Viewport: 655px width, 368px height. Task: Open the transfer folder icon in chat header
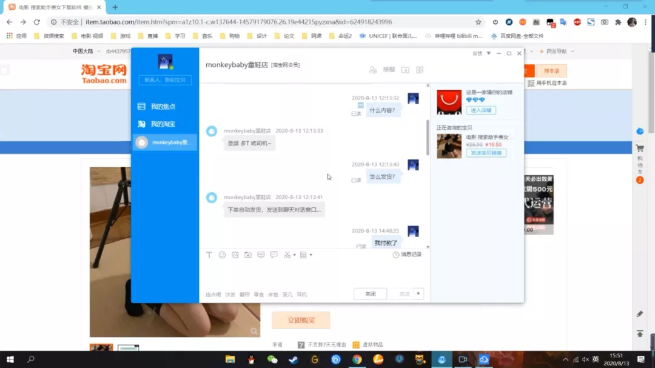[405, 70]
